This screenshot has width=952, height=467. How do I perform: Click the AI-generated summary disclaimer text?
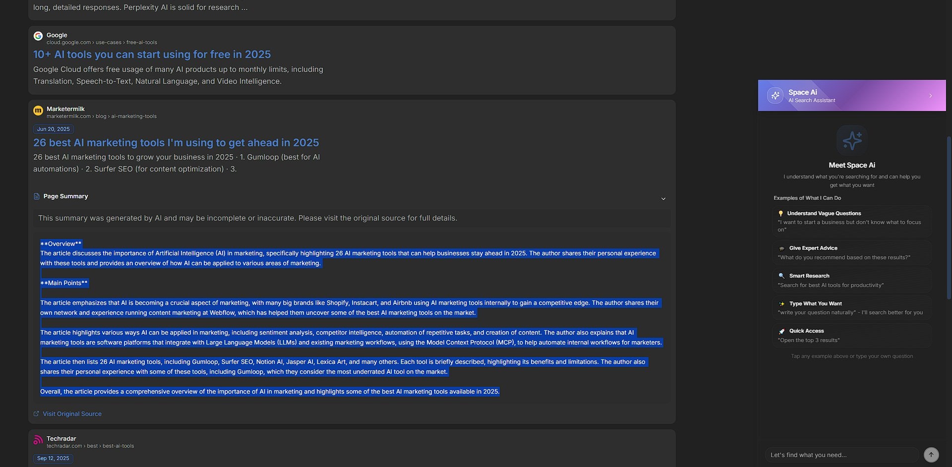(x=247, y=218)
